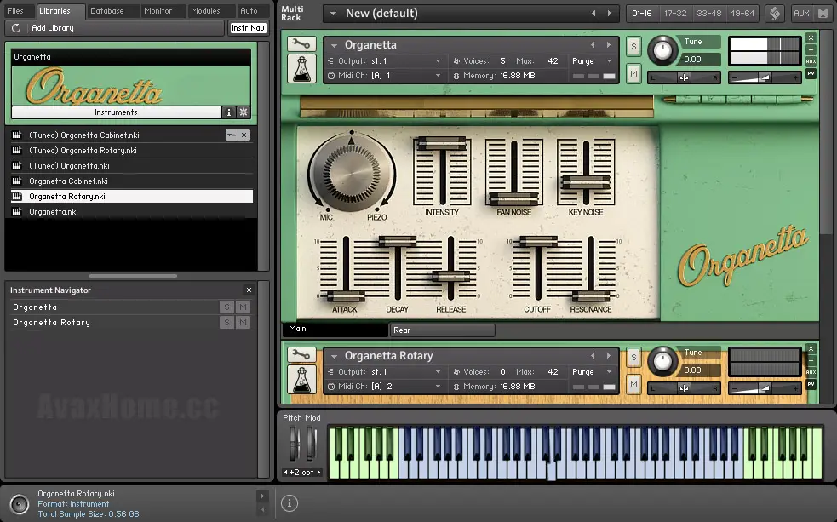Mute the Organetta Rotary instrument in the rack
The height and width of the screenshot is (522, 837).
coord(633,384)
